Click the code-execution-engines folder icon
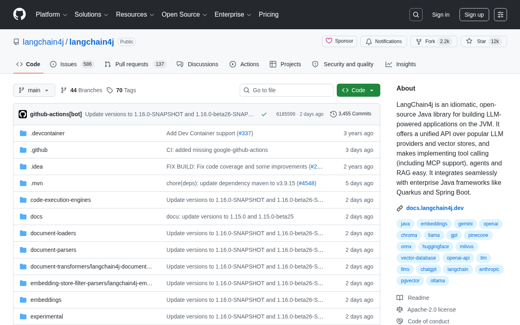The width and height of the screenshot is (520, 325). (x=23, y=200)
